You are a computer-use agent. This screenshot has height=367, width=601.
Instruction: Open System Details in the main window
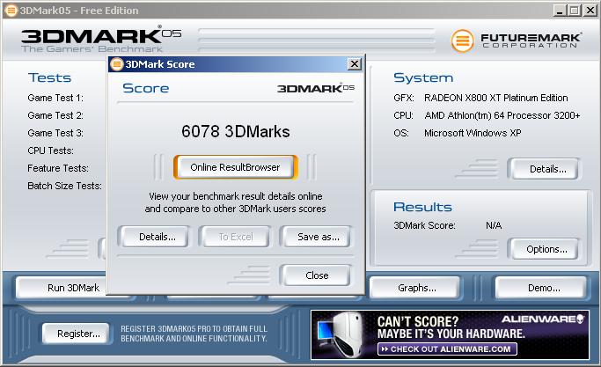(x=545, y=169)
